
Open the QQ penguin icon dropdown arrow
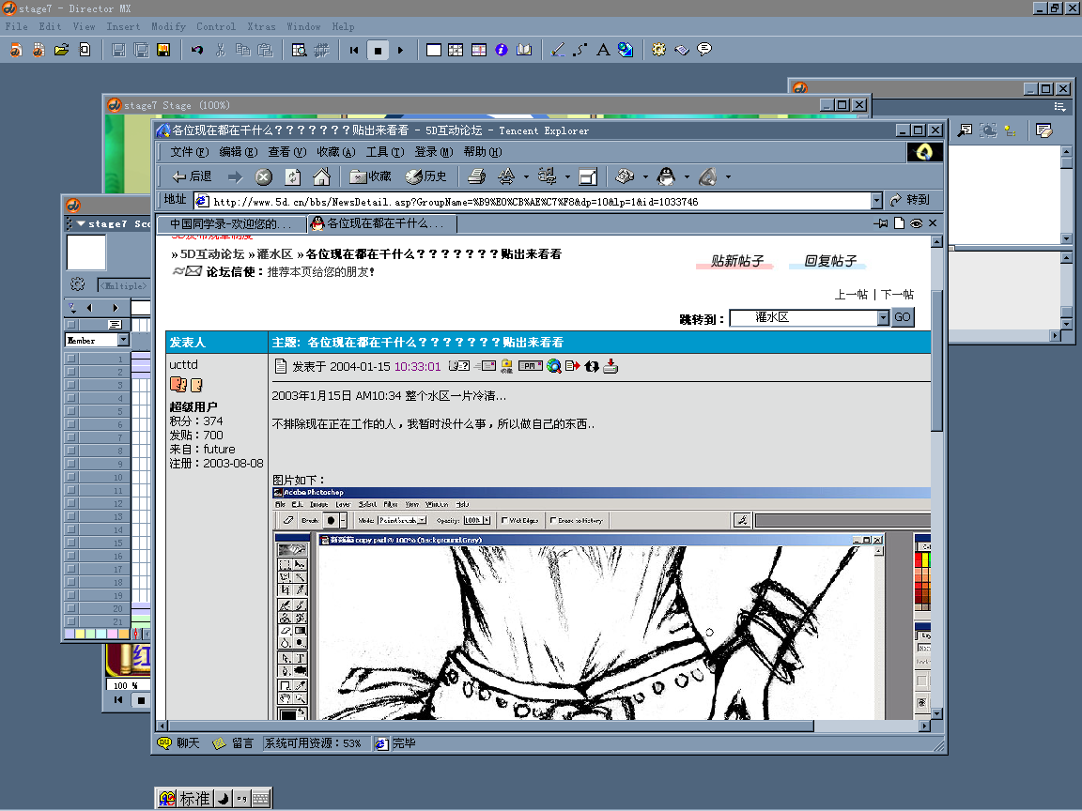[687, 177]
